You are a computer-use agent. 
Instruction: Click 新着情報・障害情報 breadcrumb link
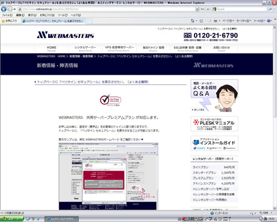coord(81,56)
